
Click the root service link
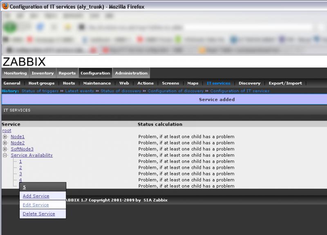pyautogui.click(x=7, y=130)
